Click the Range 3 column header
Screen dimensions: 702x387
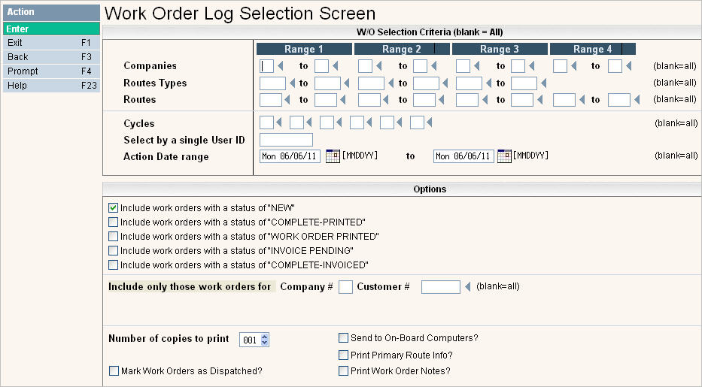point(500,49)
